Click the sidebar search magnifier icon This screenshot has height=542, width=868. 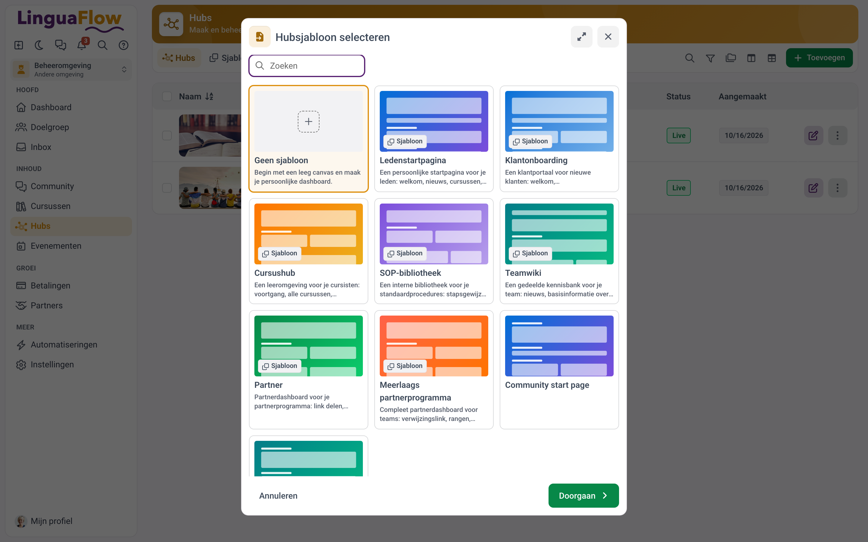pos(102,45)
